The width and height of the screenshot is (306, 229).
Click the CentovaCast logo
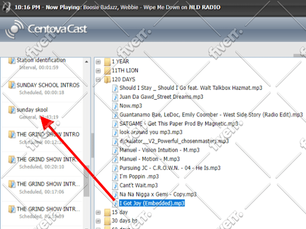[x=46, y=29]
